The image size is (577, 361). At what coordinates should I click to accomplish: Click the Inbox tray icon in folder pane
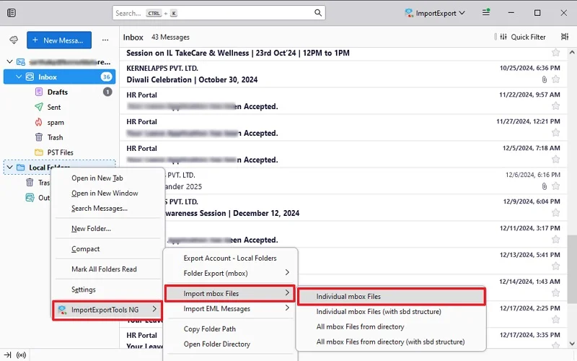coord(30,77)
